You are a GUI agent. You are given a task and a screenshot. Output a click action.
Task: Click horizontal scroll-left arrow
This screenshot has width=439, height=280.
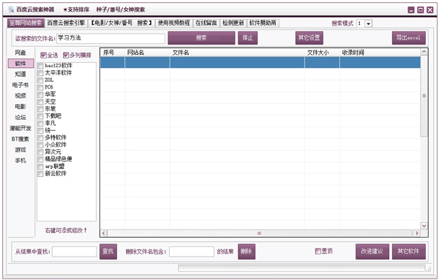(104, 233)
